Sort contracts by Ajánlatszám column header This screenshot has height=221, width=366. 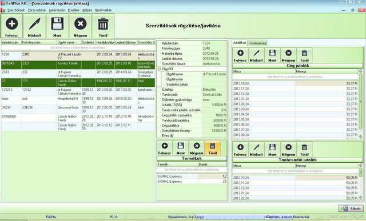click(11, 42)
